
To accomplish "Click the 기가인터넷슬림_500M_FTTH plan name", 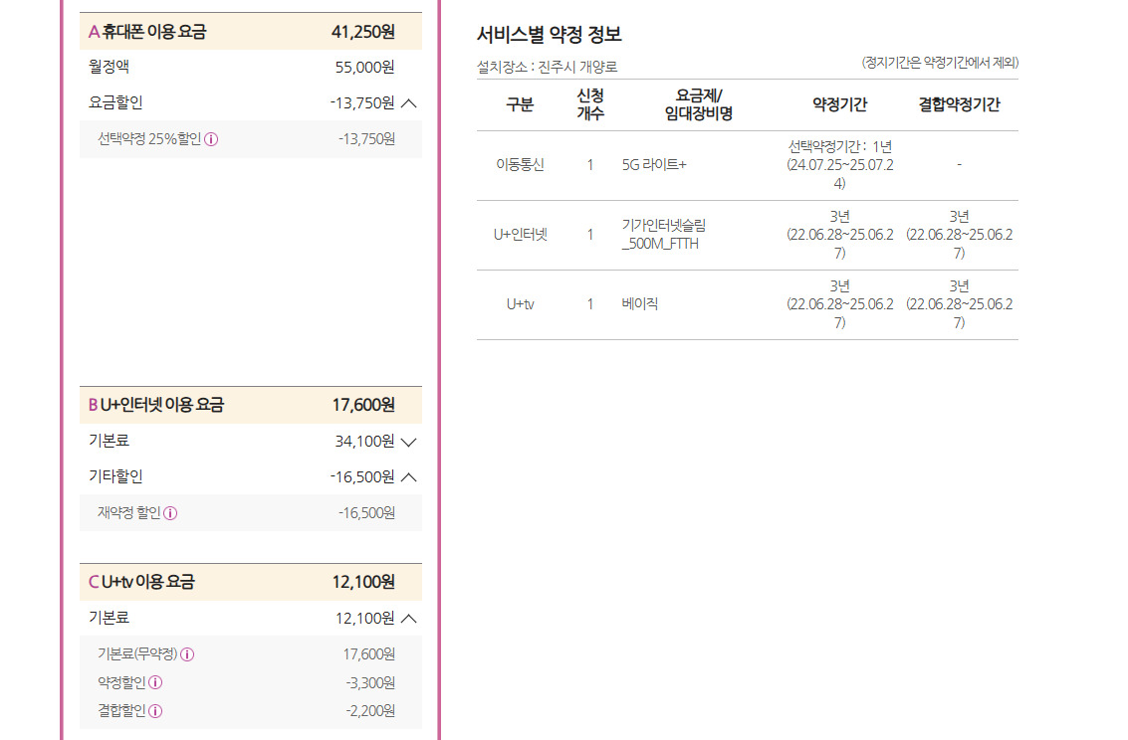I will 663,235.
